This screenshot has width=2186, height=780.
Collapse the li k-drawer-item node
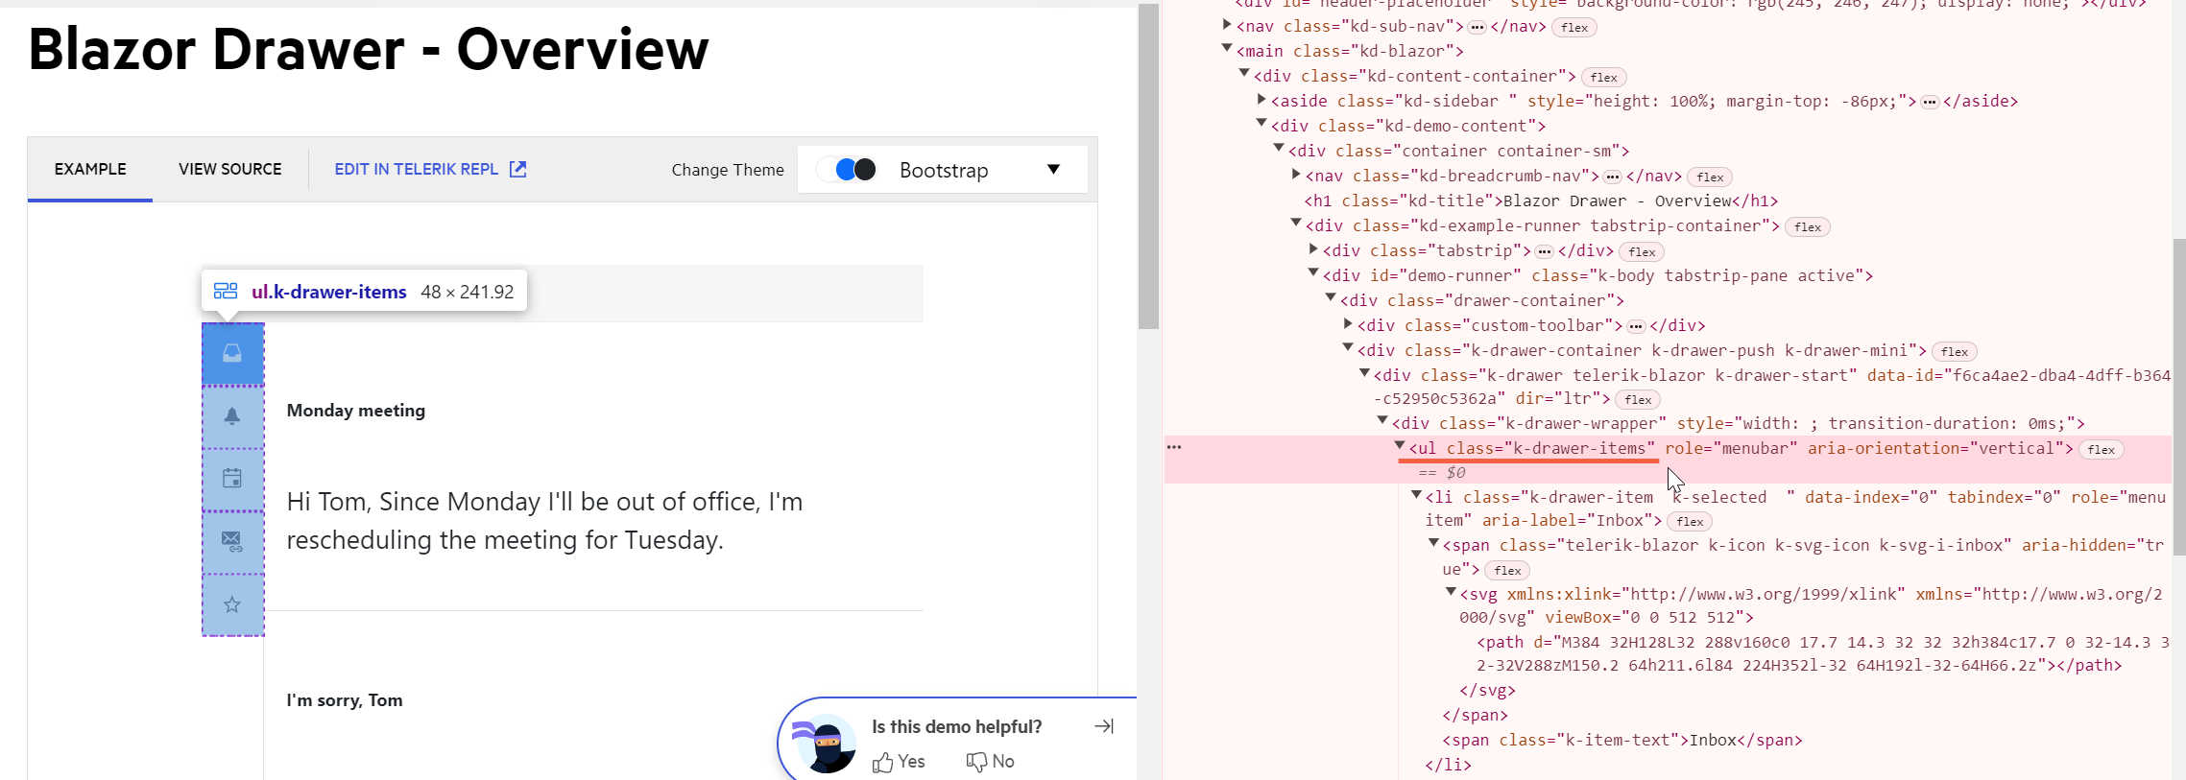1416,495
